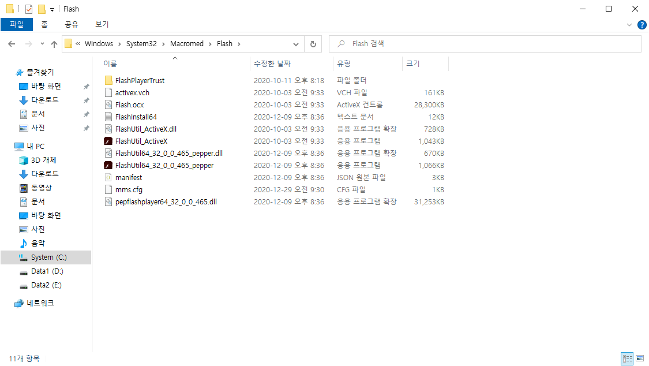Image resolution: width=649 pixels, height=366 pixels.
Task: Select activex.vch file icon
Action: pos(108,93)
